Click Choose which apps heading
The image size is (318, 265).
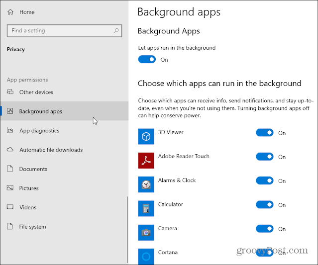pyautogui.click(x=219, y=83)
